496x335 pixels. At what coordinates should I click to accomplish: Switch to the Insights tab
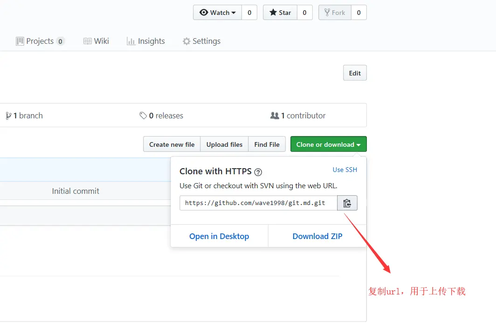tap(145, 41)
